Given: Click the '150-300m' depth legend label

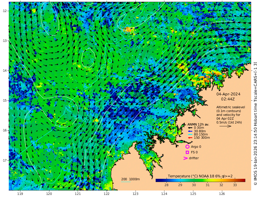Looking at the screenshot, I should tap(202, 138).
